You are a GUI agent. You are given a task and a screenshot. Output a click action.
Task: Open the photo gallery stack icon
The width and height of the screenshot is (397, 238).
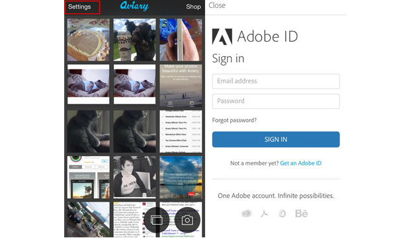(156, 220)
